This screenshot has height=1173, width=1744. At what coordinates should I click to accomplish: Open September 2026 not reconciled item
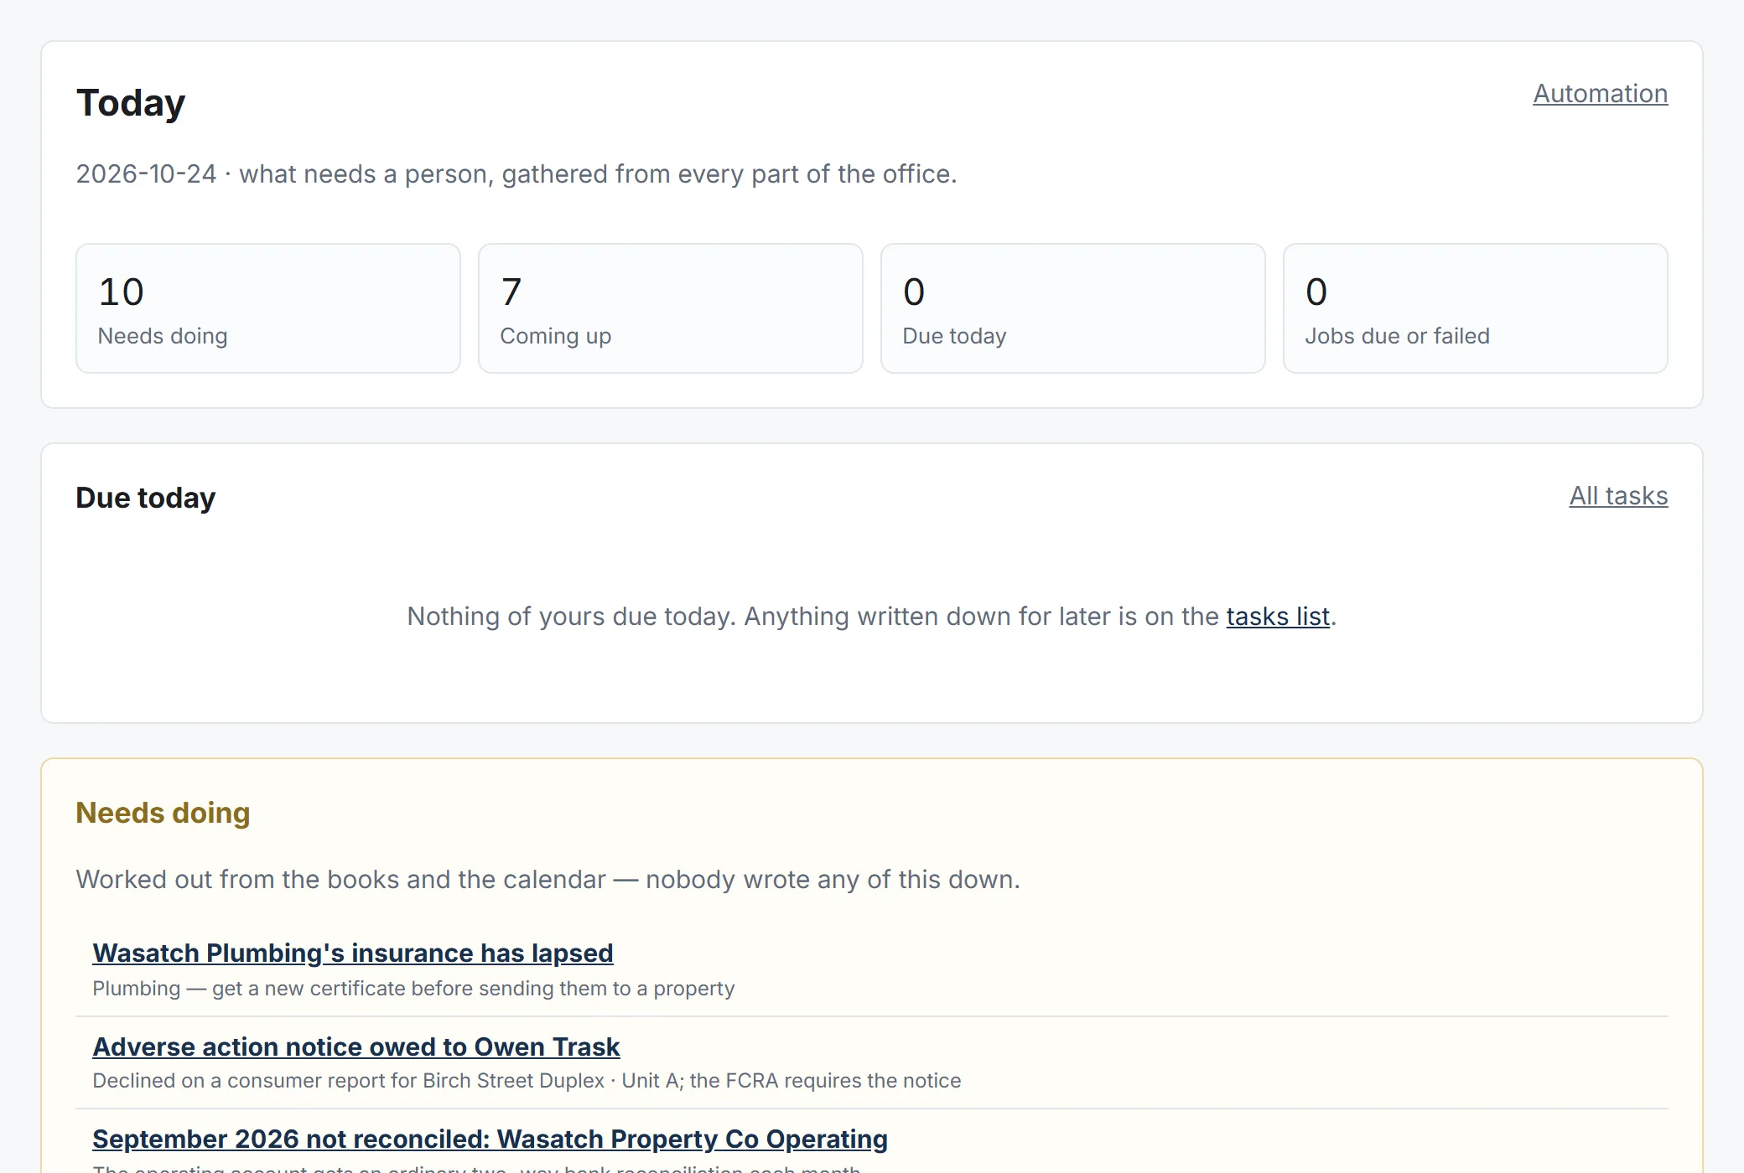pos(490,1139)
